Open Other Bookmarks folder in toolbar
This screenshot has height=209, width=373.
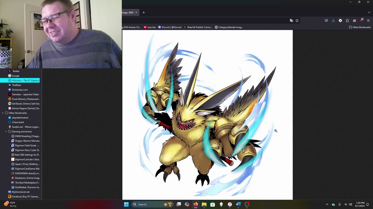tap(360, 27)
